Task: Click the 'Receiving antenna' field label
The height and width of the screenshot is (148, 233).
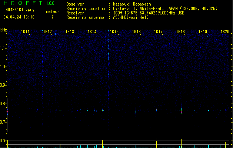Action: coord(85,17)
